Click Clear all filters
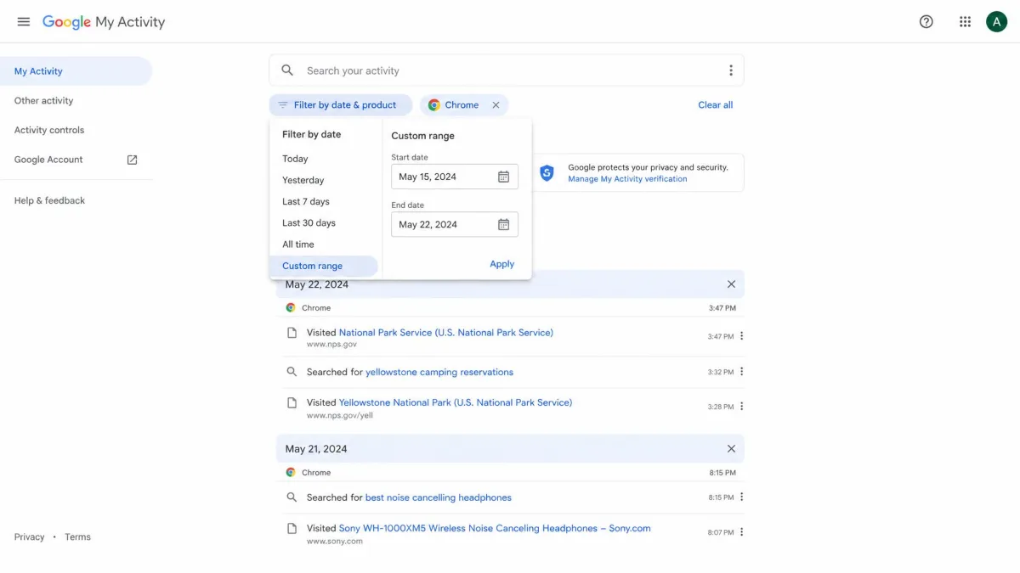Screen dimensions: 1020x573 click(716, 105)
